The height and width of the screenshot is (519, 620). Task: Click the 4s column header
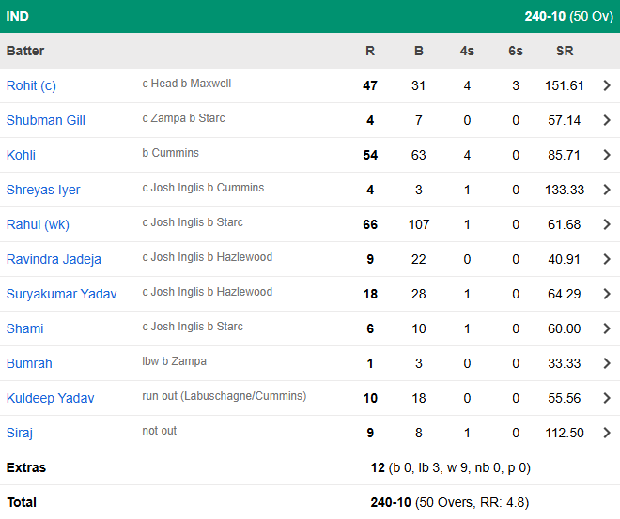467,51
